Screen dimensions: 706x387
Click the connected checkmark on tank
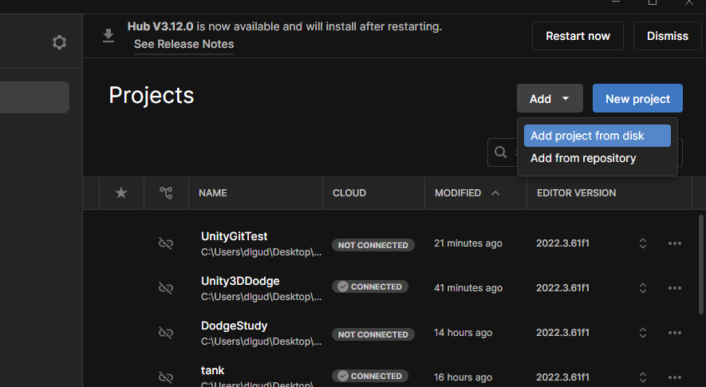tap(343, 376)
